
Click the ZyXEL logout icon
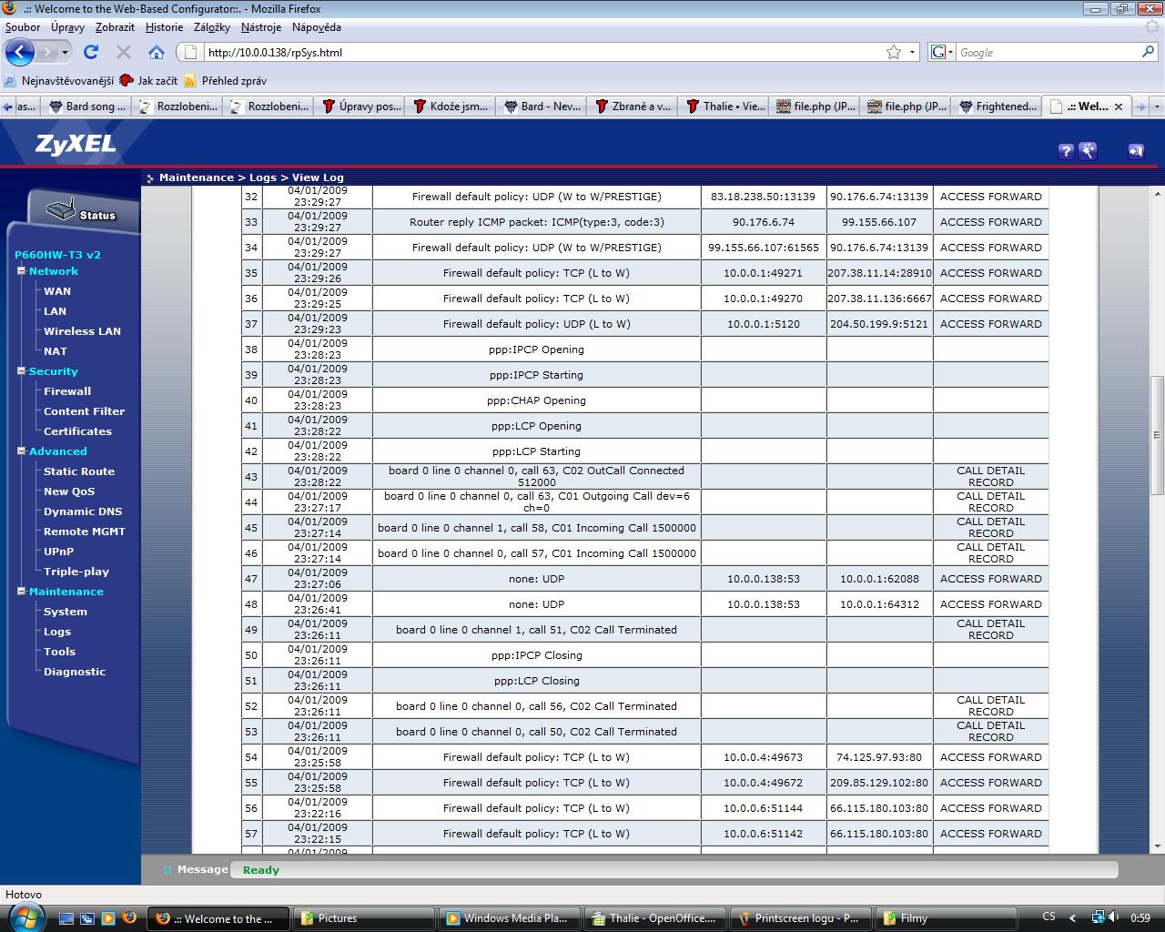tap(1136, 151)
